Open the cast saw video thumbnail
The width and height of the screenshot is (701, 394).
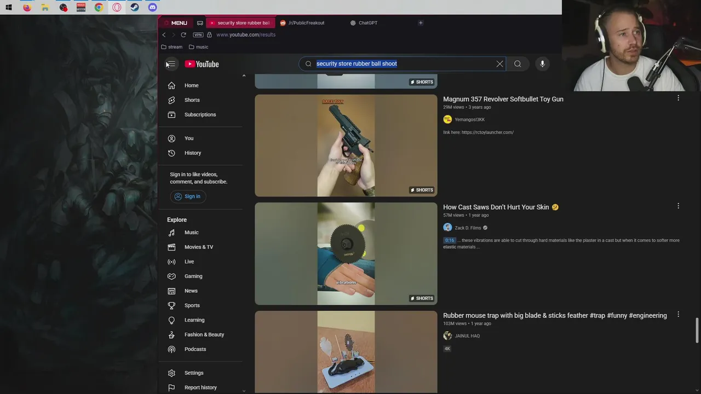[x=346, y=254]
